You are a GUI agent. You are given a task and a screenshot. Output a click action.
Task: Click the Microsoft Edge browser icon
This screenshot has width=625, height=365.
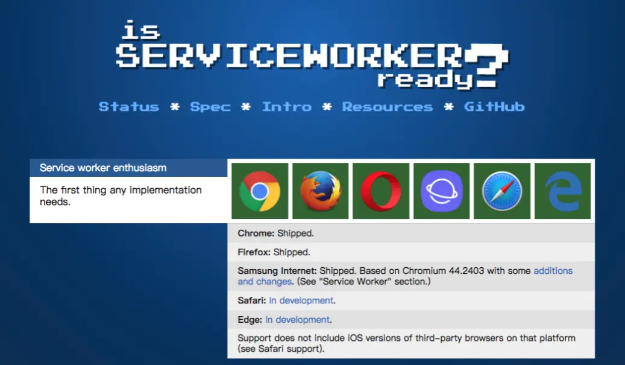click(x=563, y=191)
